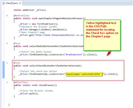The width and height of the screenshot is (133, 108).
Task: Click the @BeforeClass annotation
Action: click(x=21, y=16)
